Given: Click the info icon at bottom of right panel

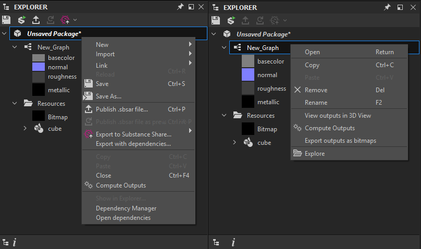Looking at the screenshot, I should pos(233,242).
